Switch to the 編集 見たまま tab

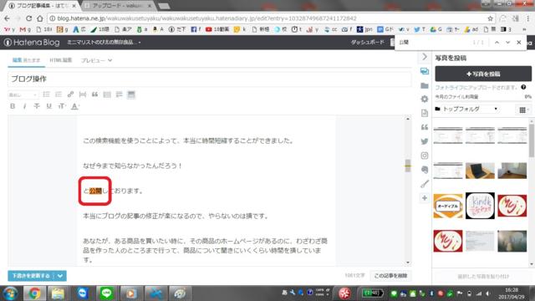coord(26,60)
